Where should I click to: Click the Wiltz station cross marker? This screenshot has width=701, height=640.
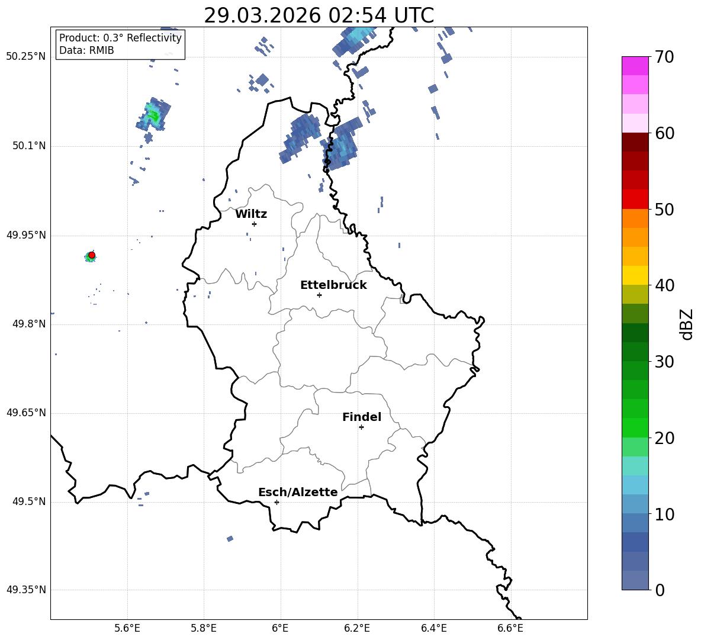coord(255,224)
